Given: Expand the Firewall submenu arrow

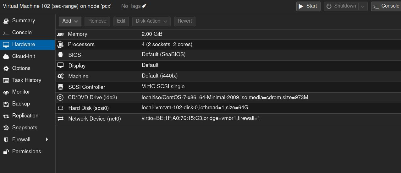Looking at the screenshot, I should pos(47,139).
